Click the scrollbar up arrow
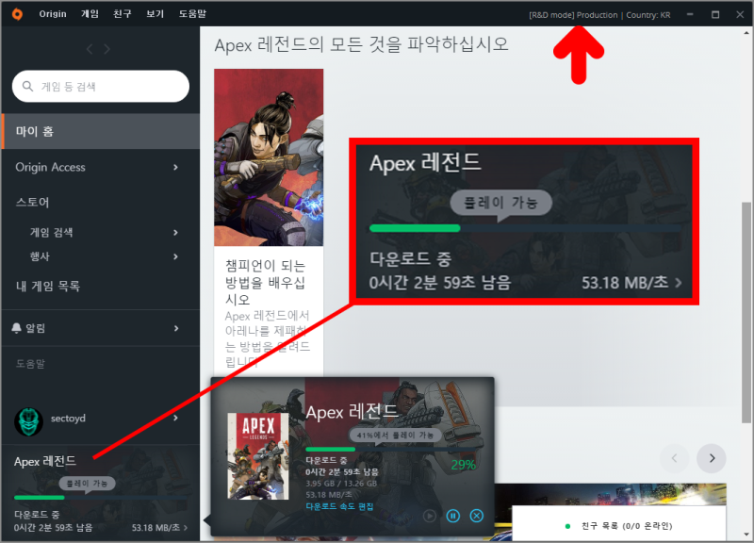This screenshot has height=543, width=754. [x=746, y=33]
